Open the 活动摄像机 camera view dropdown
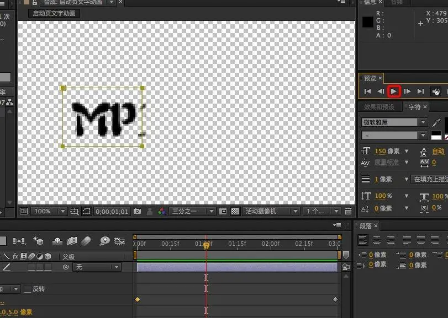The width and height of the screenshot is (448, 318). [271, 212]
